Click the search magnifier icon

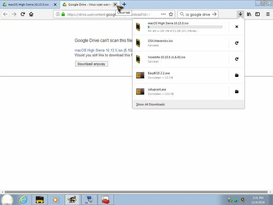click(182, 14)
